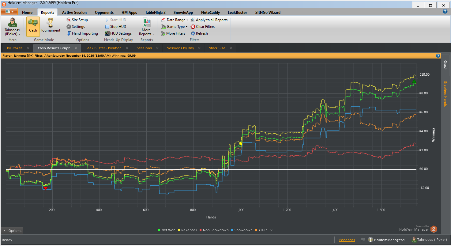Toggle Showdown legend series
Image resolution: width=451 pixels, height=246 pixels.
pos(242,230)
